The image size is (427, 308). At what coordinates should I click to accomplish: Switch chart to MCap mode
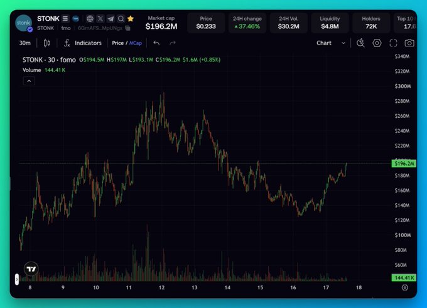coord(136,43)
